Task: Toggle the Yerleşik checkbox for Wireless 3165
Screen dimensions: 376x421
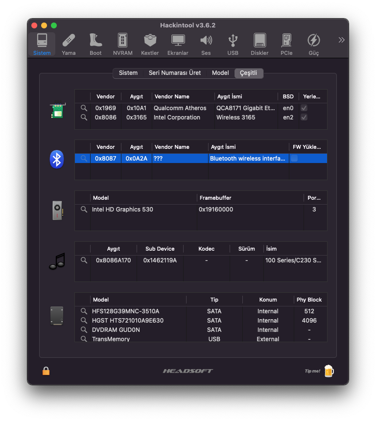Action: [304, 117]
